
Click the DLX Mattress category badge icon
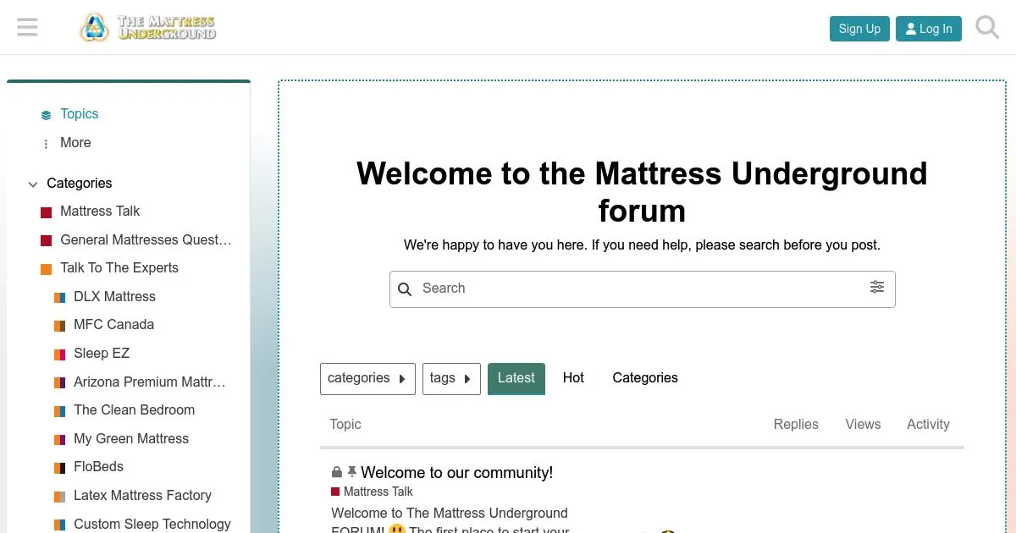[60, 298]
